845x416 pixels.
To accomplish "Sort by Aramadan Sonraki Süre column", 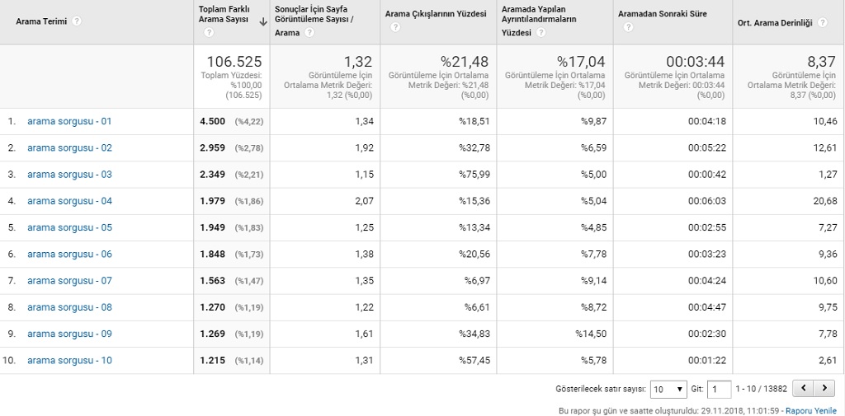I will click(663, 14).
